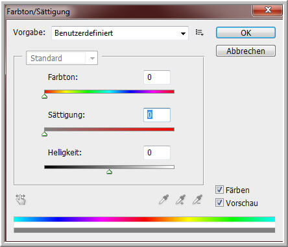
Task: Select the on-image adjustment hand tool
Action: pyautogui.click(x=21, y=200)
